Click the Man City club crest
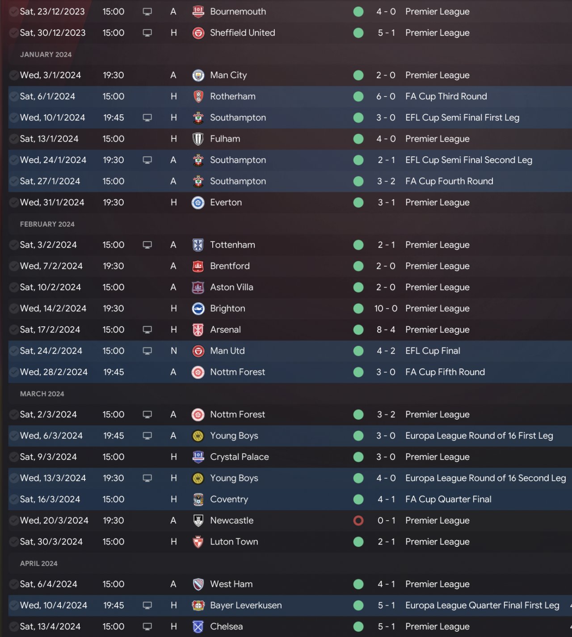The width and height of the screenshot is (572, 637). [x=198, y=75]
